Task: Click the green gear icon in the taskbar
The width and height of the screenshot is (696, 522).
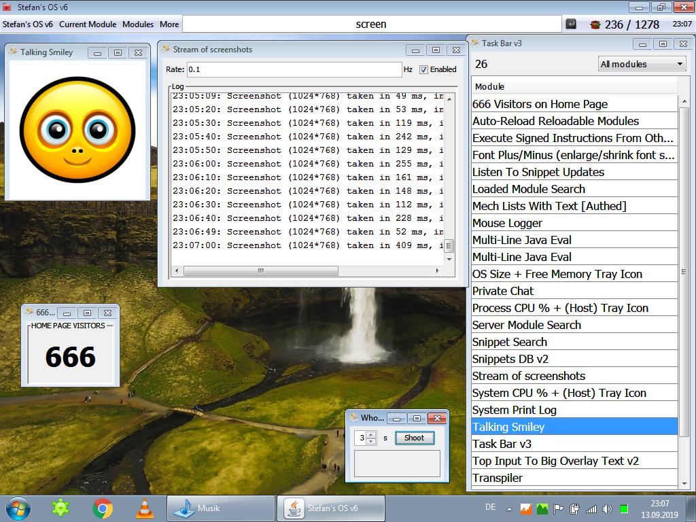Action: (x=61, y=508)
